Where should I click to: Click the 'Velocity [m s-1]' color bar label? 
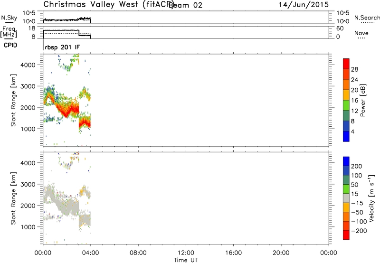pyautogui.click(x=371, y=198)
